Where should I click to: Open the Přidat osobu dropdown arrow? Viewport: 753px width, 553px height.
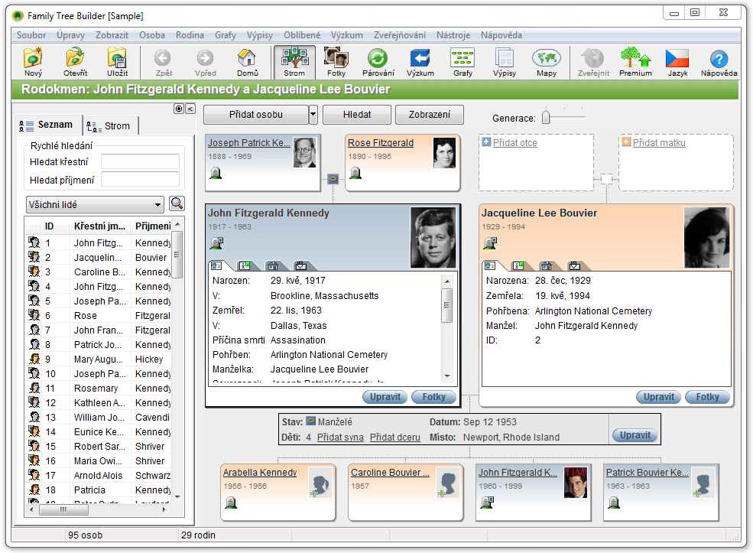tap(313, 115)
